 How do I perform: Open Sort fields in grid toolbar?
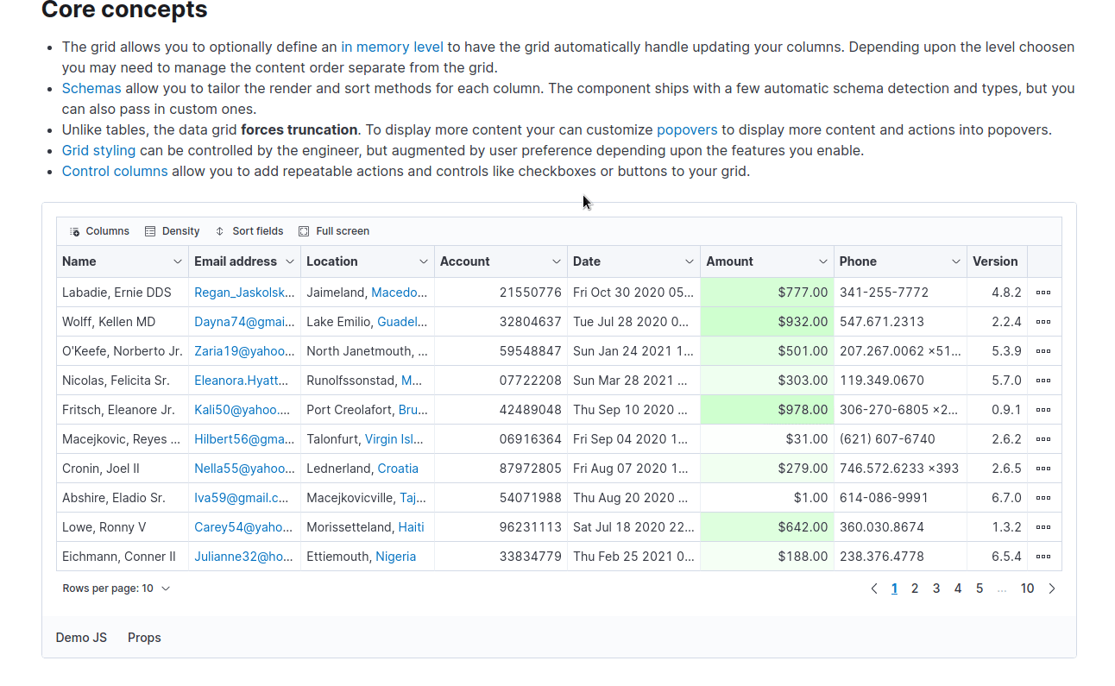tap(220, 231)
